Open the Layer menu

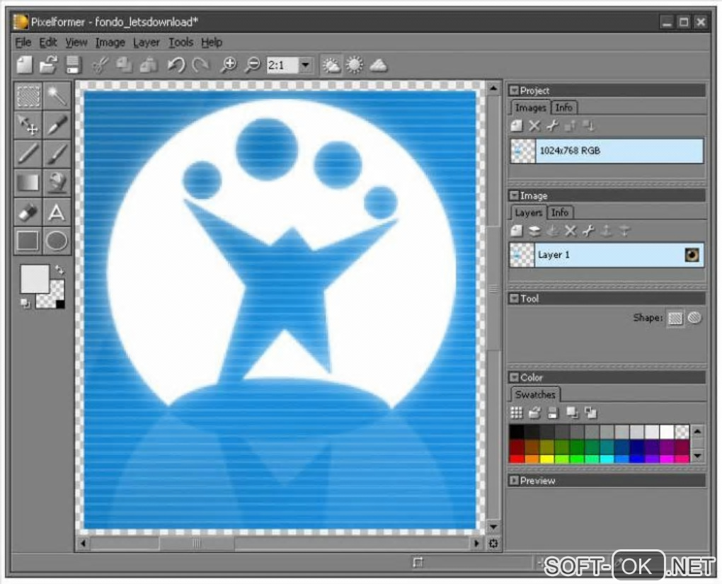tap(146, 42)
